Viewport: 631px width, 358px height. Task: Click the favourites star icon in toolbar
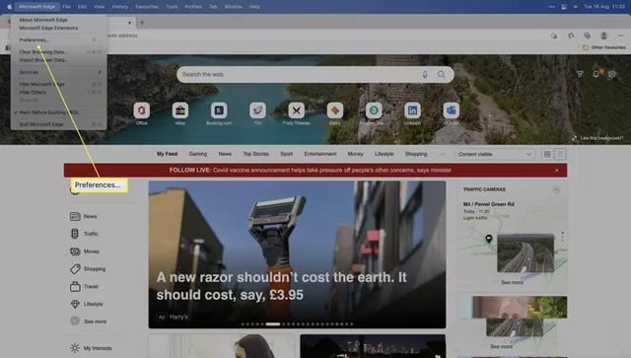click(571, 36)
